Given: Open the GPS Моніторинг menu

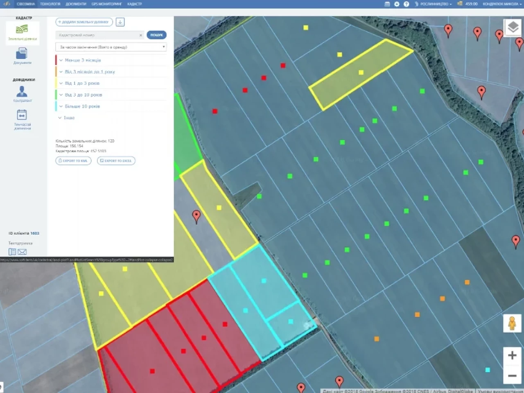Looking at the screenshot, I should [x=106, y=4].
